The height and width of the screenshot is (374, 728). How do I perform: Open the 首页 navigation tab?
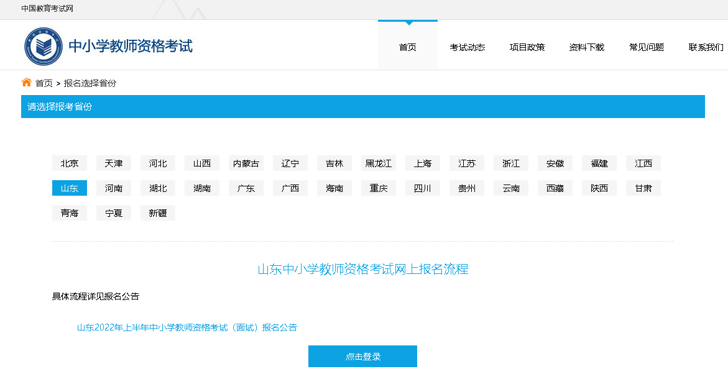coord(407,47)
